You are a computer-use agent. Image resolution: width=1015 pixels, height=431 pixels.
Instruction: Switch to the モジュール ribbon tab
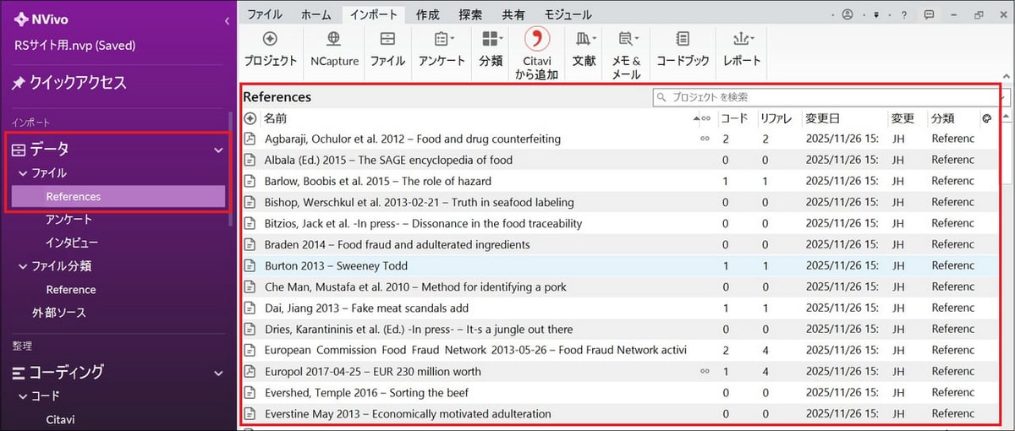point(568,14)
